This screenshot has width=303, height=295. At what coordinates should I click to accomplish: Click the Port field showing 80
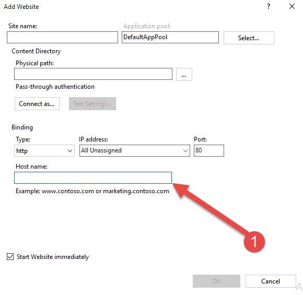209,150
